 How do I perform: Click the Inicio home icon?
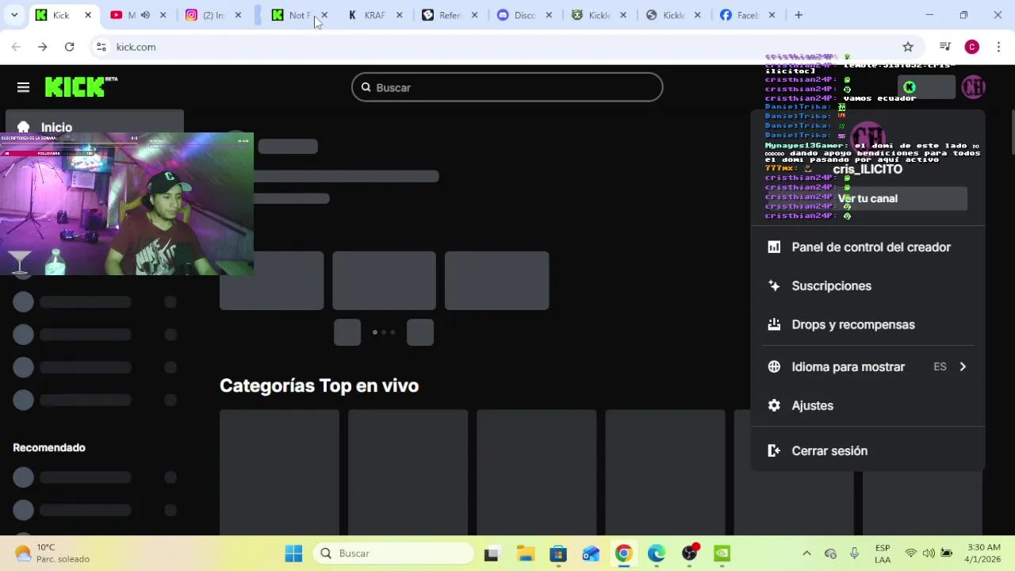(23, 127)
